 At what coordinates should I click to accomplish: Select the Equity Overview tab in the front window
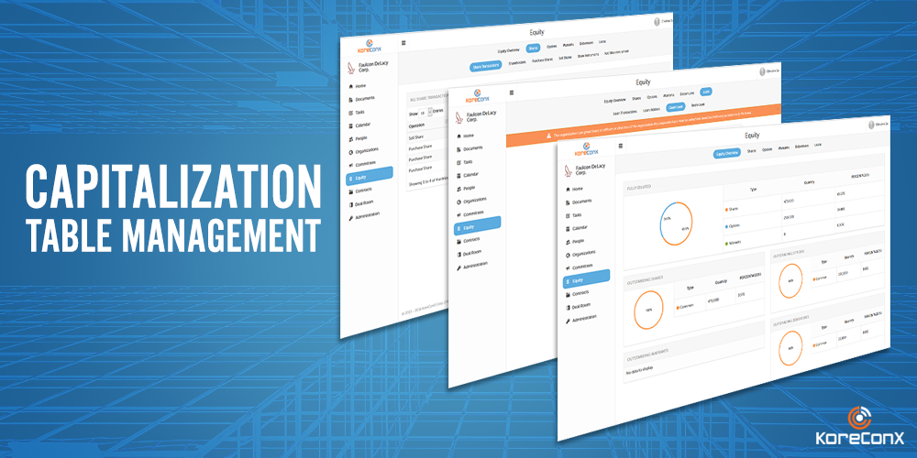click(x=727, y=153)
